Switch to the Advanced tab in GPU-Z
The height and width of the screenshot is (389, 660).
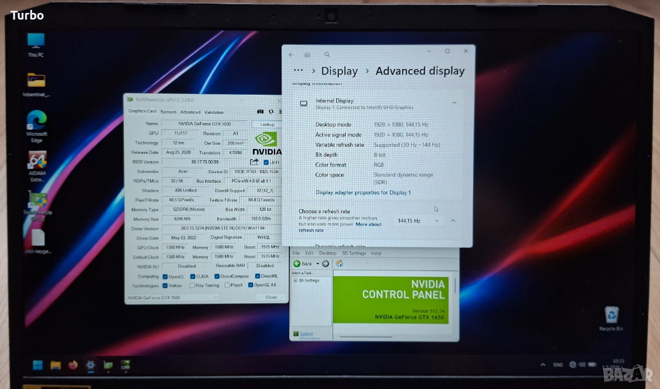click(x=190, y=112)
